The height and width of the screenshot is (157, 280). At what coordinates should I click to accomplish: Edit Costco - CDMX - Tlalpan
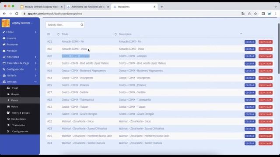(x=250, y=107)
